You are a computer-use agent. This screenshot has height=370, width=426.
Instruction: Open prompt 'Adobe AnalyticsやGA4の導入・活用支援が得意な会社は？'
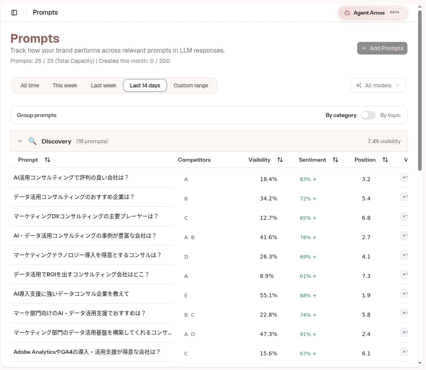(x=87, y=352)
